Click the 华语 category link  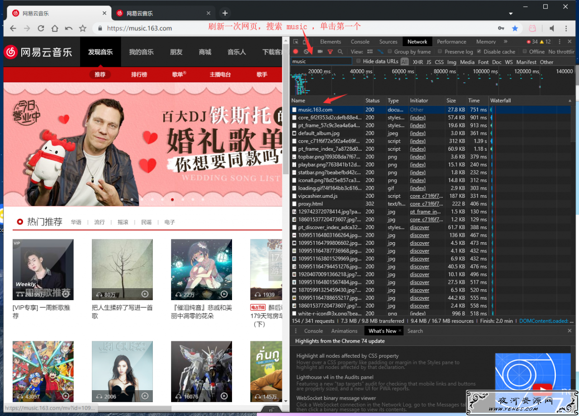(x=76, y=222)
